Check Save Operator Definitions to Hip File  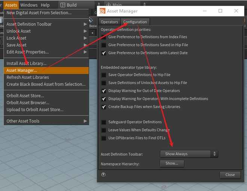tap(104, 75)
